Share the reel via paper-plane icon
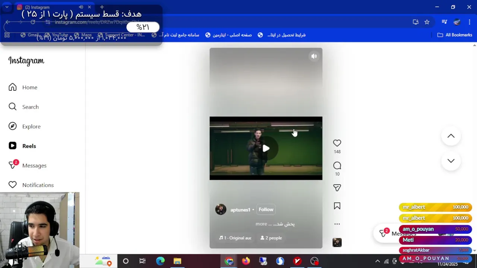477x268 pixels. pos(337,188)
